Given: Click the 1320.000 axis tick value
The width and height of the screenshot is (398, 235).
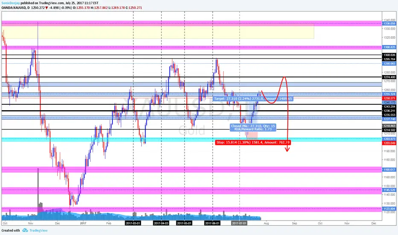Looking at the screenshot, I should [x=389, y=37].
